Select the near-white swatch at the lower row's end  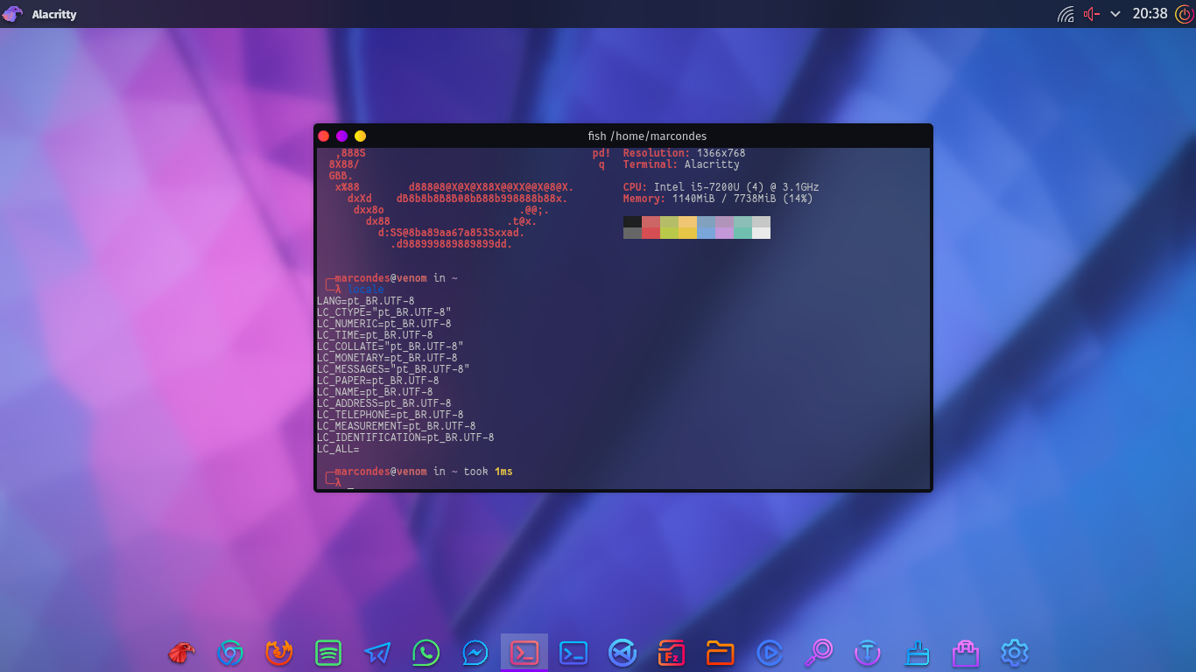click(x=761, y=233)
